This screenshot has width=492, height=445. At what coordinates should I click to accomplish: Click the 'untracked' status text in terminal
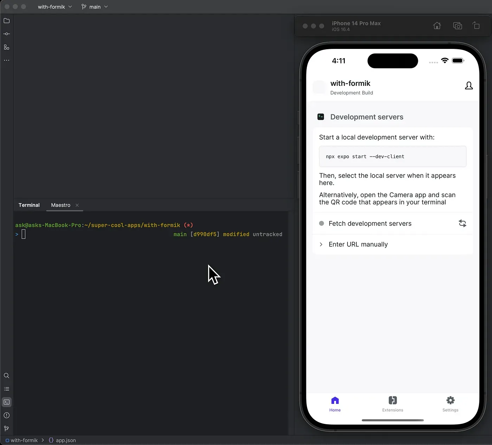click(267, 234)
